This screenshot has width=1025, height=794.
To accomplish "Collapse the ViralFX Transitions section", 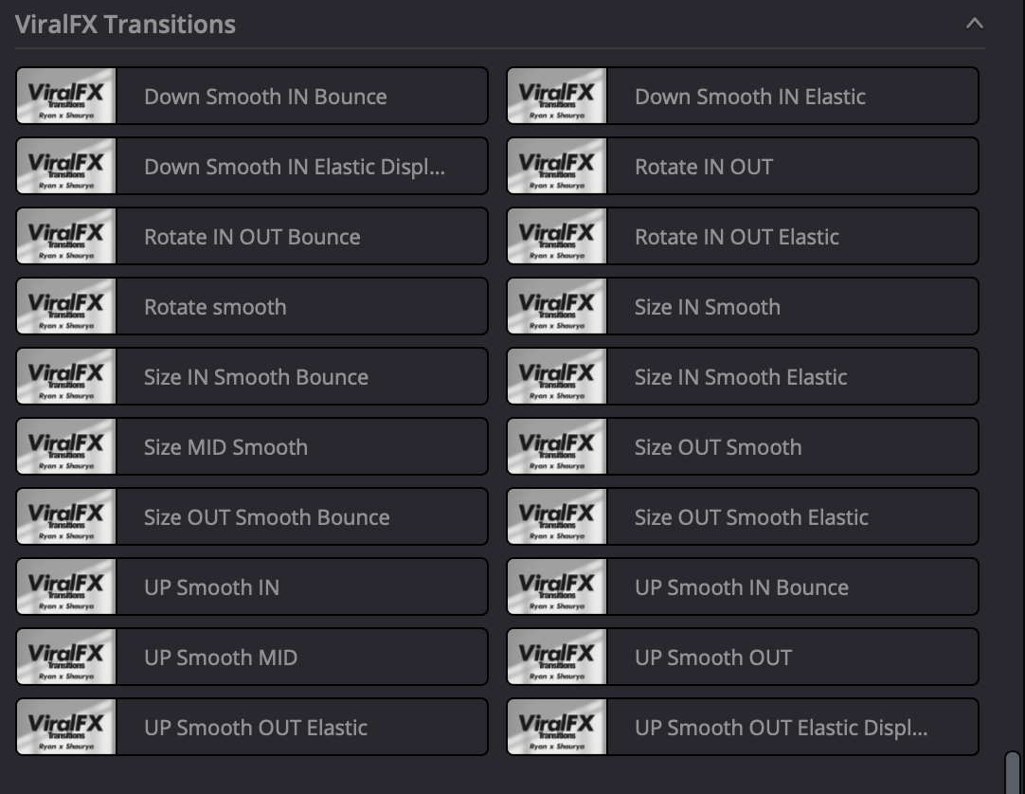I will pyautogui.click(x=974, y=24).
